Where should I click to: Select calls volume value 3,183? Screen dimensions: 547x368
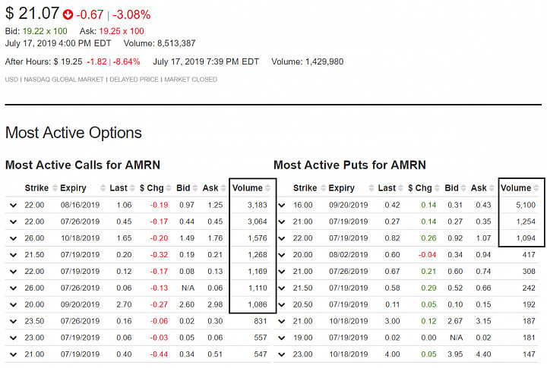tap(258, 206)
